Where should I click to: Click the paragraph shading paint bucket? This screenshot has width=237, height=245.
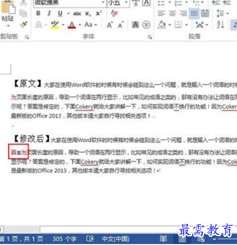click(x=162, y=25)
